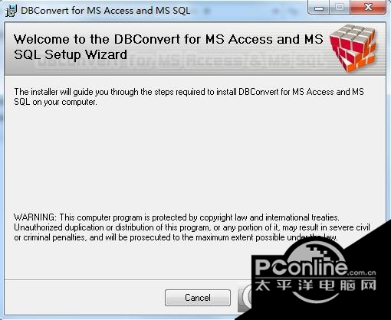Click the criminal penalties warning line
The image size is (391, 320).
176,237
